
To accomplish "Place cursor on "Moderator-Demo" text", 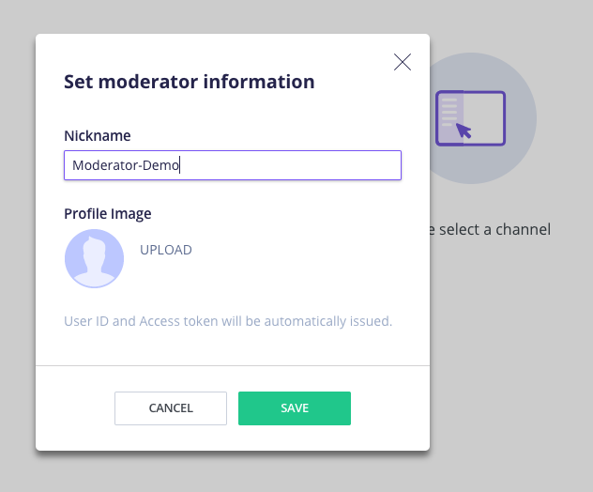I will [x=125, y=165].
